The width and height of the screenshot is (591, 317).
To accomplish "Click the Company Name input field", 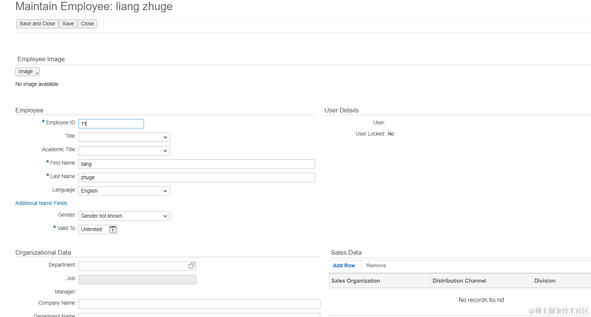I will pyautogui.click(x=199, y=304).
